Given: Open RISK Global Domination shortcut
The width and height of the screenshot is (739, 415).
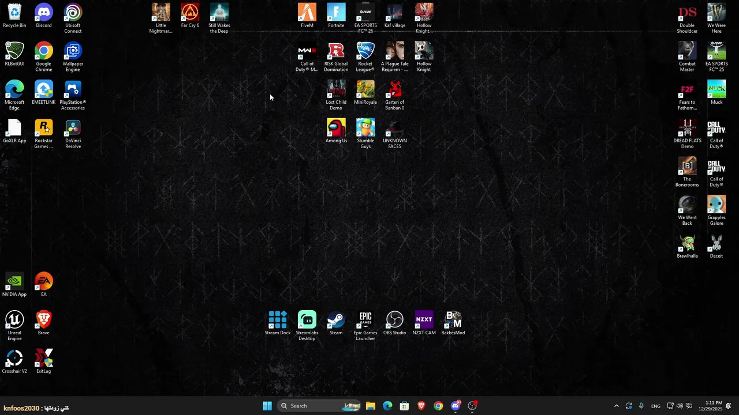Looking at the screenshot, I should 336,57.
